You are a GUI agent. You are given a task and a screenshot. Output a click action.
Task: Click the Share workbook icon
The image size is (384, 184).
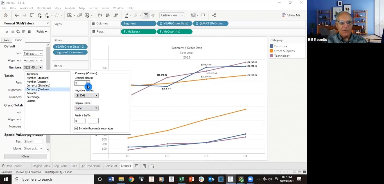coord(214,15)
